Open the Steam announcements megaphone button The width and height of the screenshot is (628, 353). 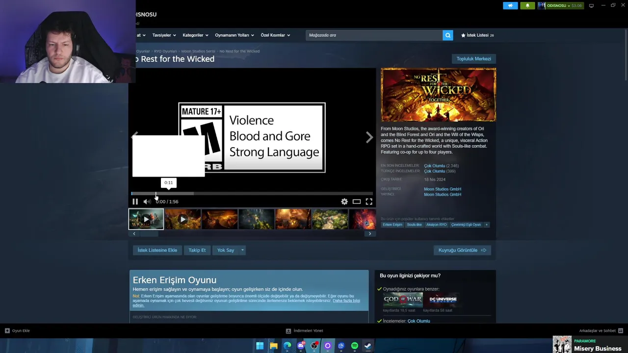[x=510, y=5]
